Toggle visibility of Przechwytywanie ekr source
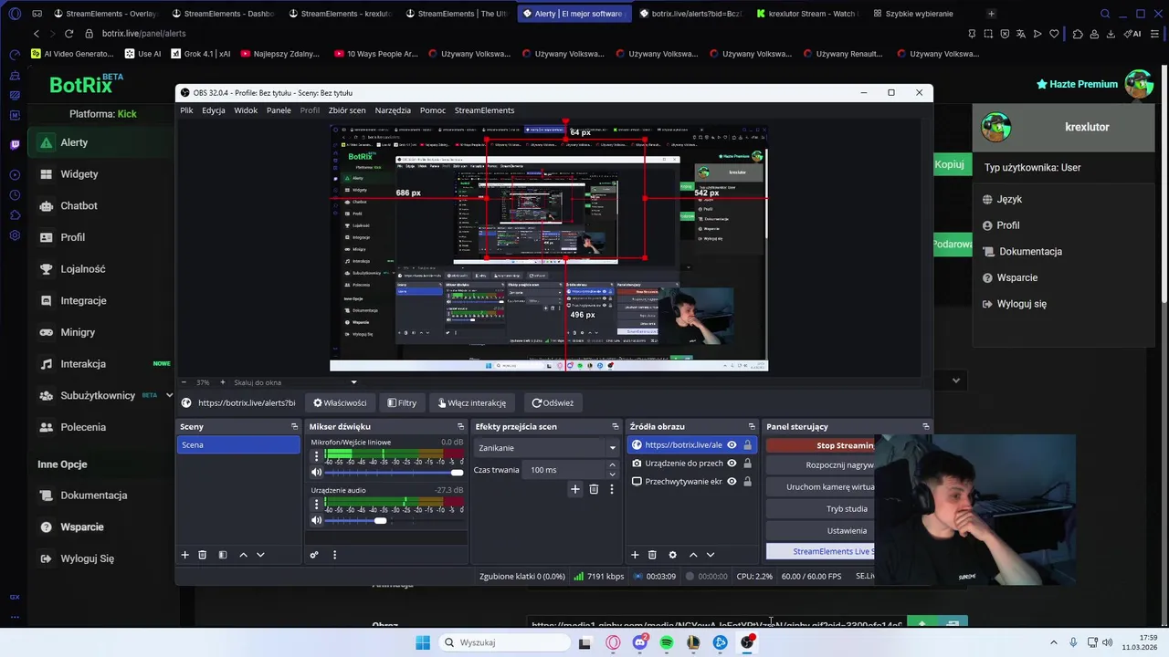This screenshot has height=657, width=1169. pyautogui.click(x=732, y=482)
